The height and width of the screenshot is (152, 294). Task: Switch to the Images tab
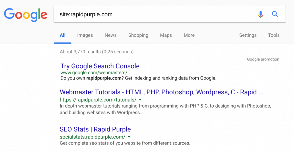(x=85, y=35)
